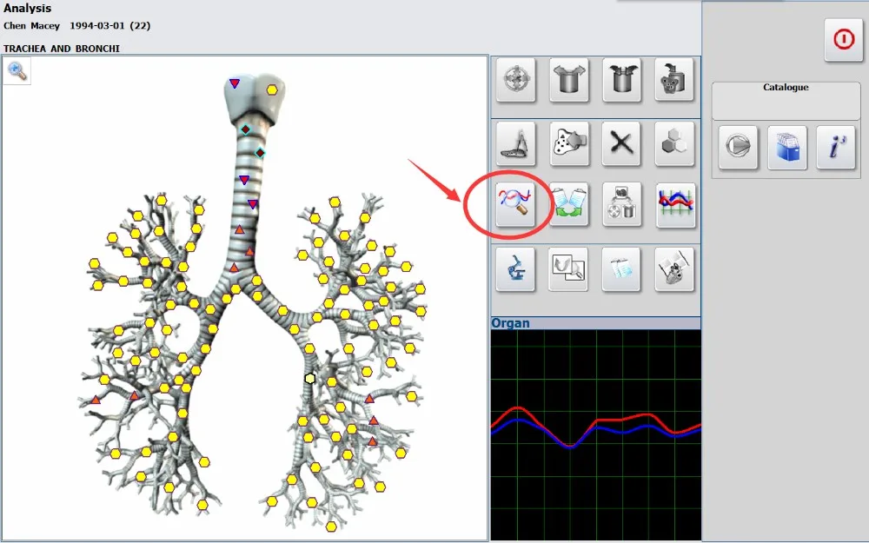Open the caliper measuring tool icon
Viewport: 869px width, 543px height.
[515, 143]
